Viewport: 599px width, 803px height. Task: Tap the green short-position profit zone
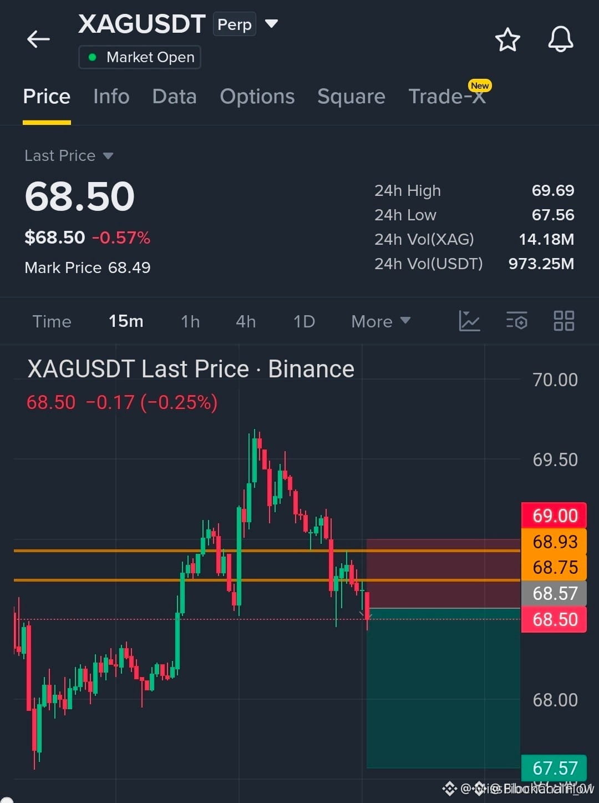(443, 688)
